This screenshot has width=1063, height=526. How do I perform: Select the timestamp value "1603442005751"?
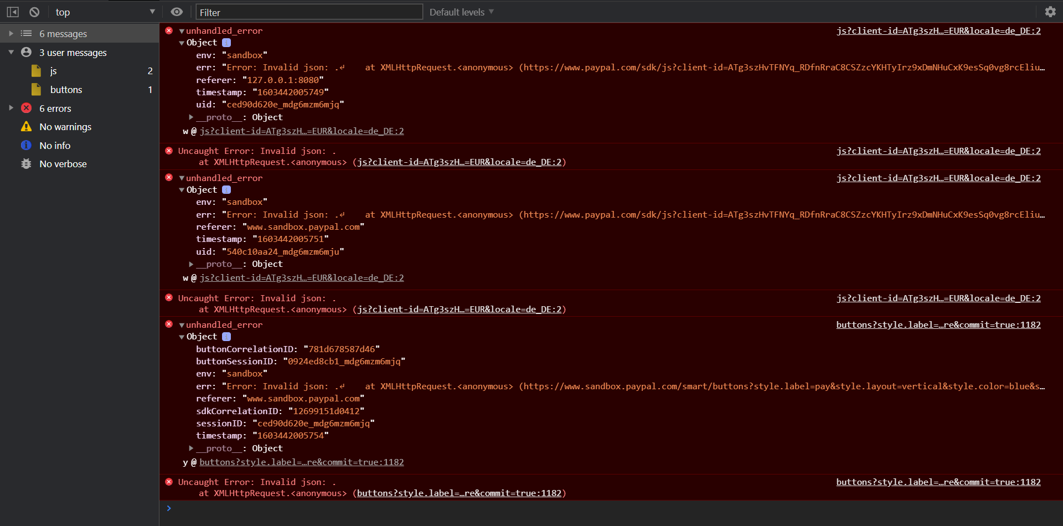coord(291,239)
